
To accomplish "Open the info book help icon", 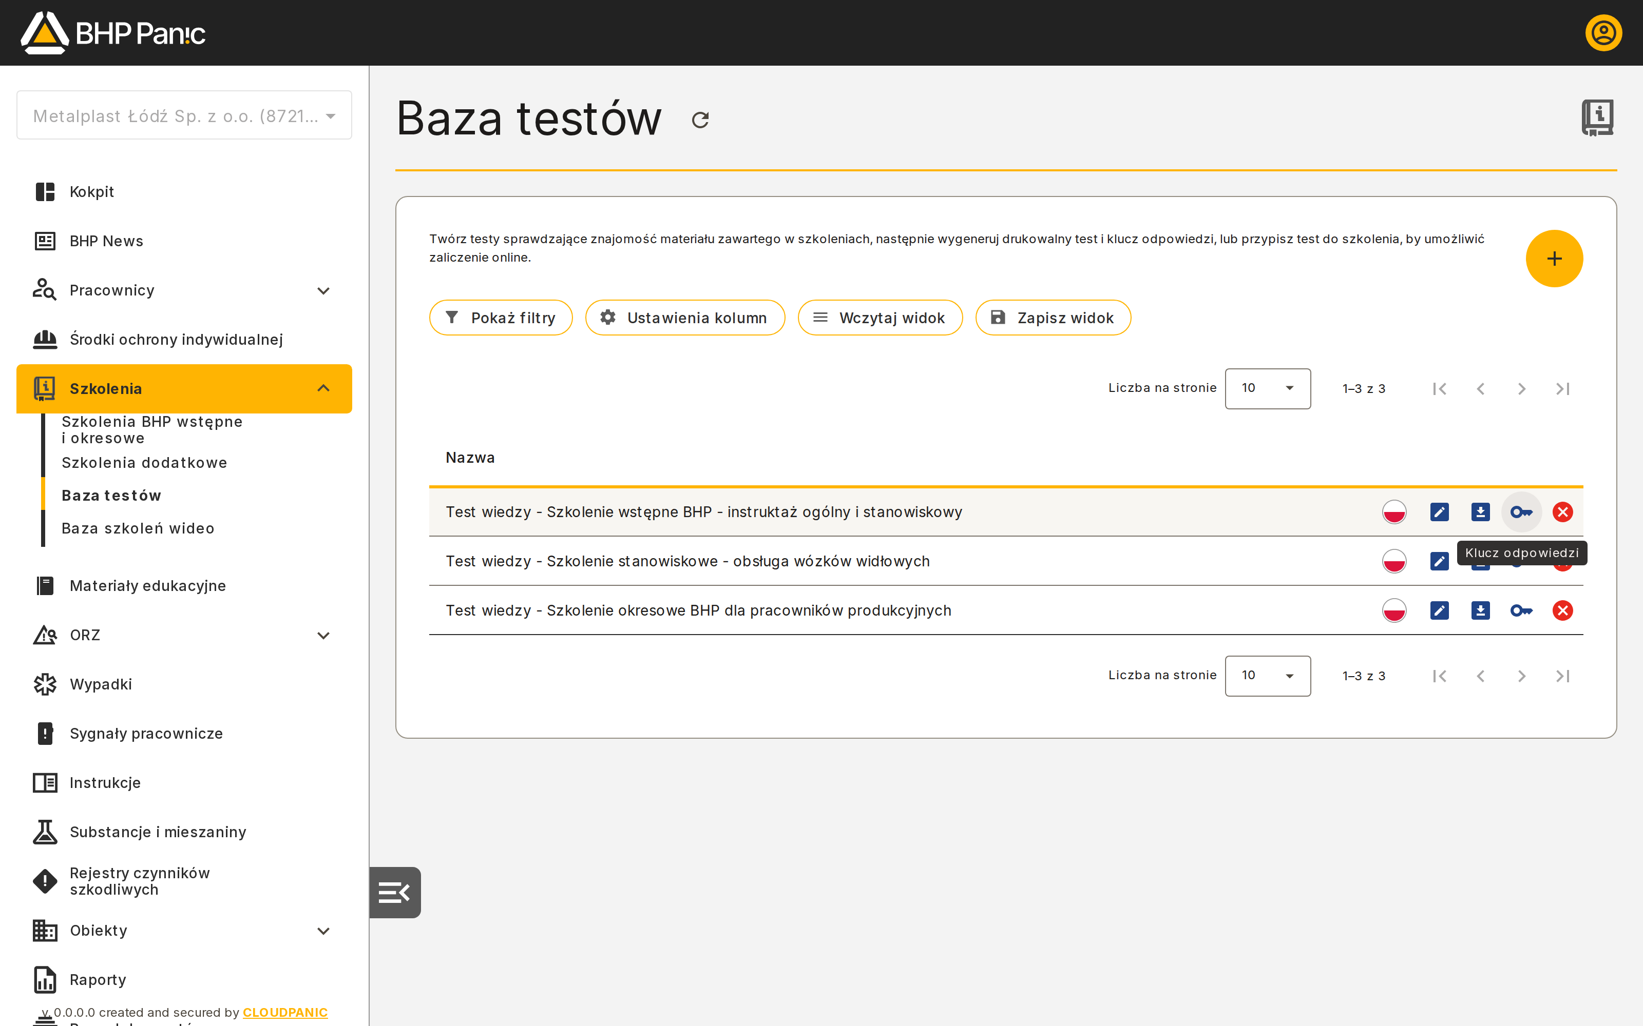I will point(1597,118).
